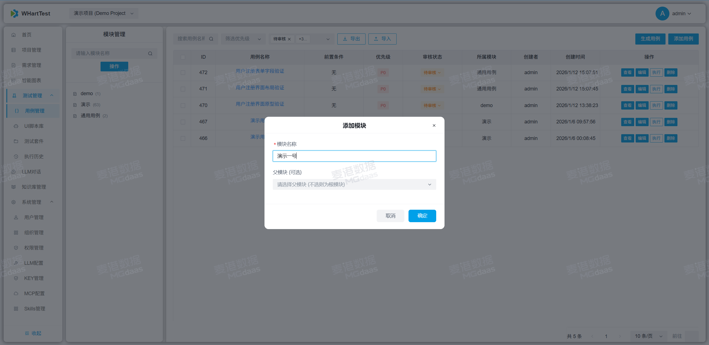
Task: Click the document icon beside demo module
Action: click(75, 94)
